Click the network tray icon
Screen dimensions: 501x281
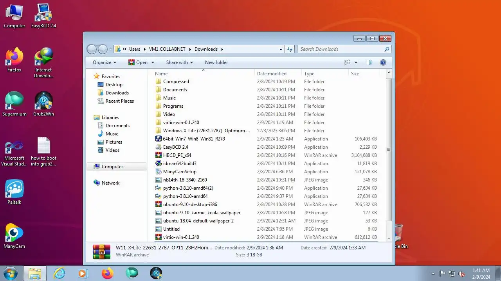click(452, 274)
